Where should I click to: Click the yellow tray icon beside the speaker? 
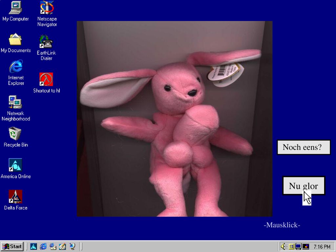[291, 247]
